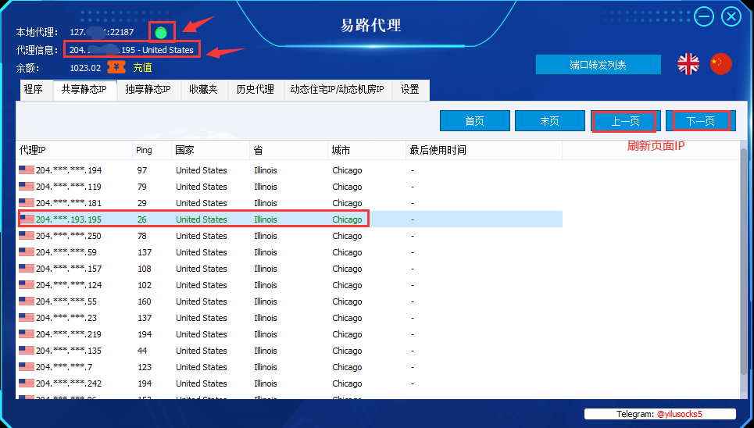Switch language with the China flag icon

(x=721, y=64)
